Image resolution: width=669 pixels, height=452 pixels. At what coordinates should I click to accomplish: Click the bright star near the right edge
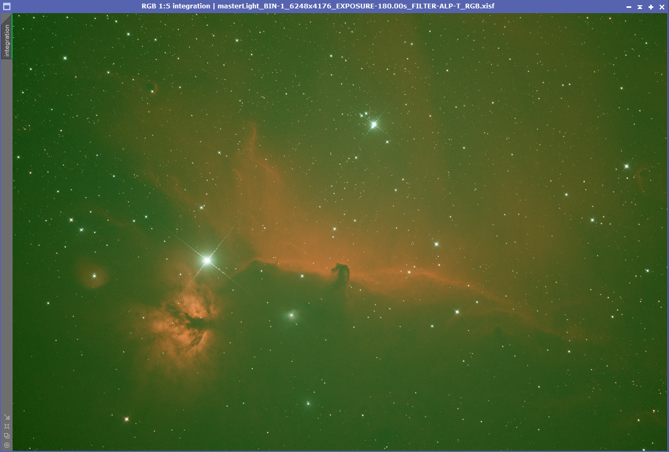point(626,166)
